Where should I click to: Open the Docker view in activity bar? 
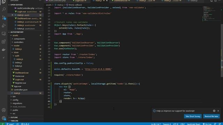pos(4,50)
